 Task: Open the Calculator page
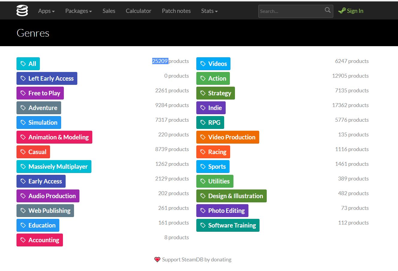click(138, 11)
